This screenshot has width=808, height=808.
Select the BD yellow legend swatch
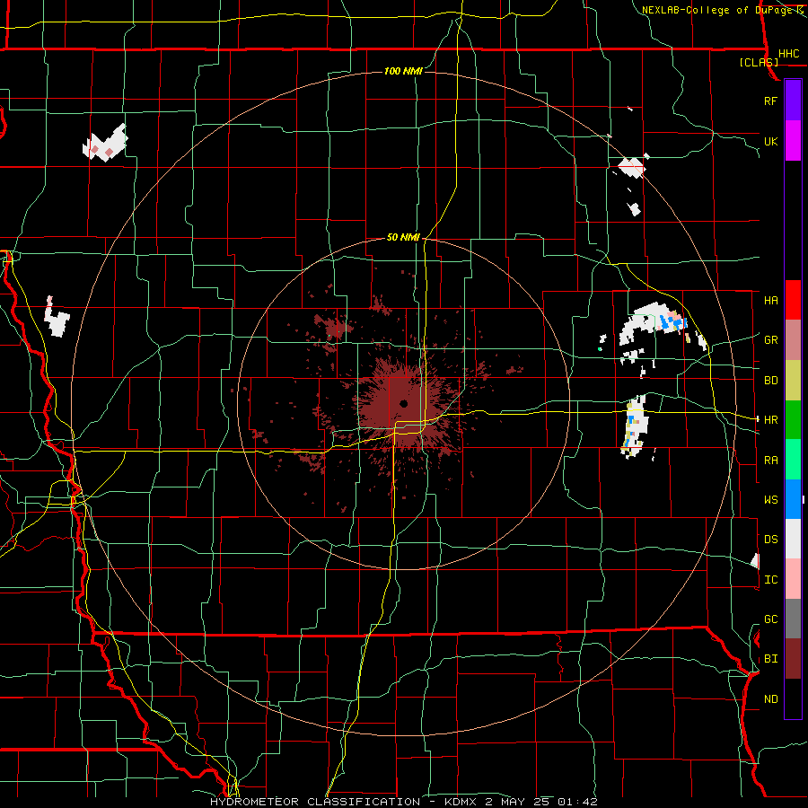point(793,380)
